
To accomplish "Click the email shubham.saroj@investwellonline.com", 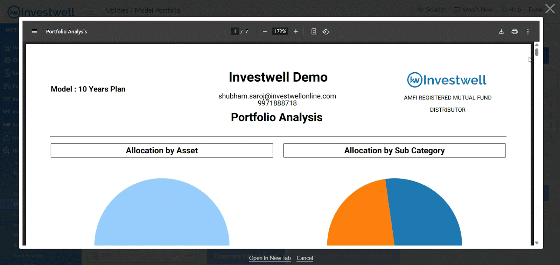I will [x=277, y=96].
